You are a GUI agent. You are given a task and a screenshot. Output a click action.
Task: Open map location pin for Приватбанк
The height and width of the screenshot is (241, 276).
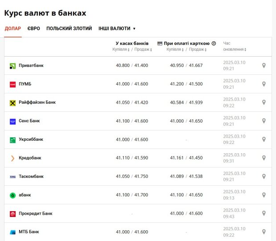point(264,65)
